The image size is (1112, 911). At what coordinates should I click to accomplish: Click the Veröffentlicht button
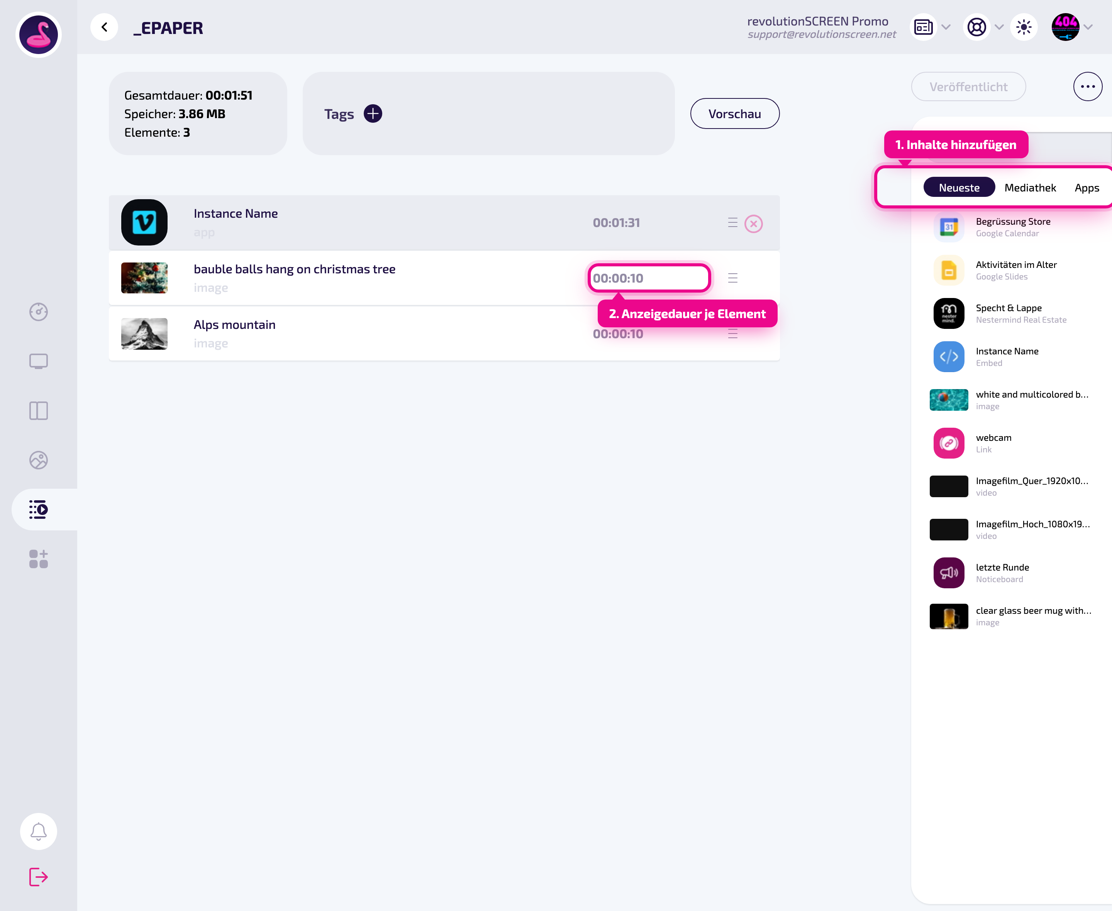point(968,86)
